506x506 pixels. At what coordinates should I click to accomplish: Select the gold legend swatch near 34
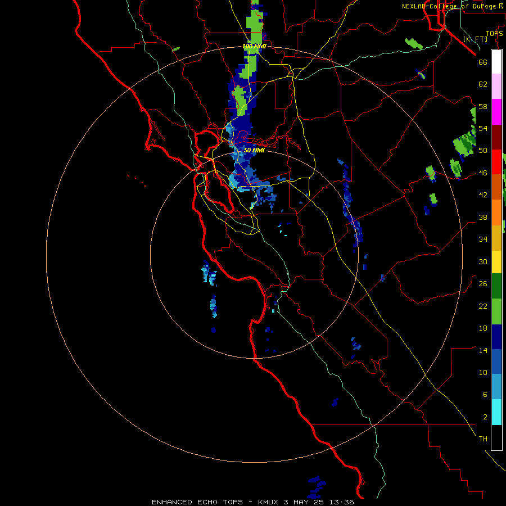[496, 238]
